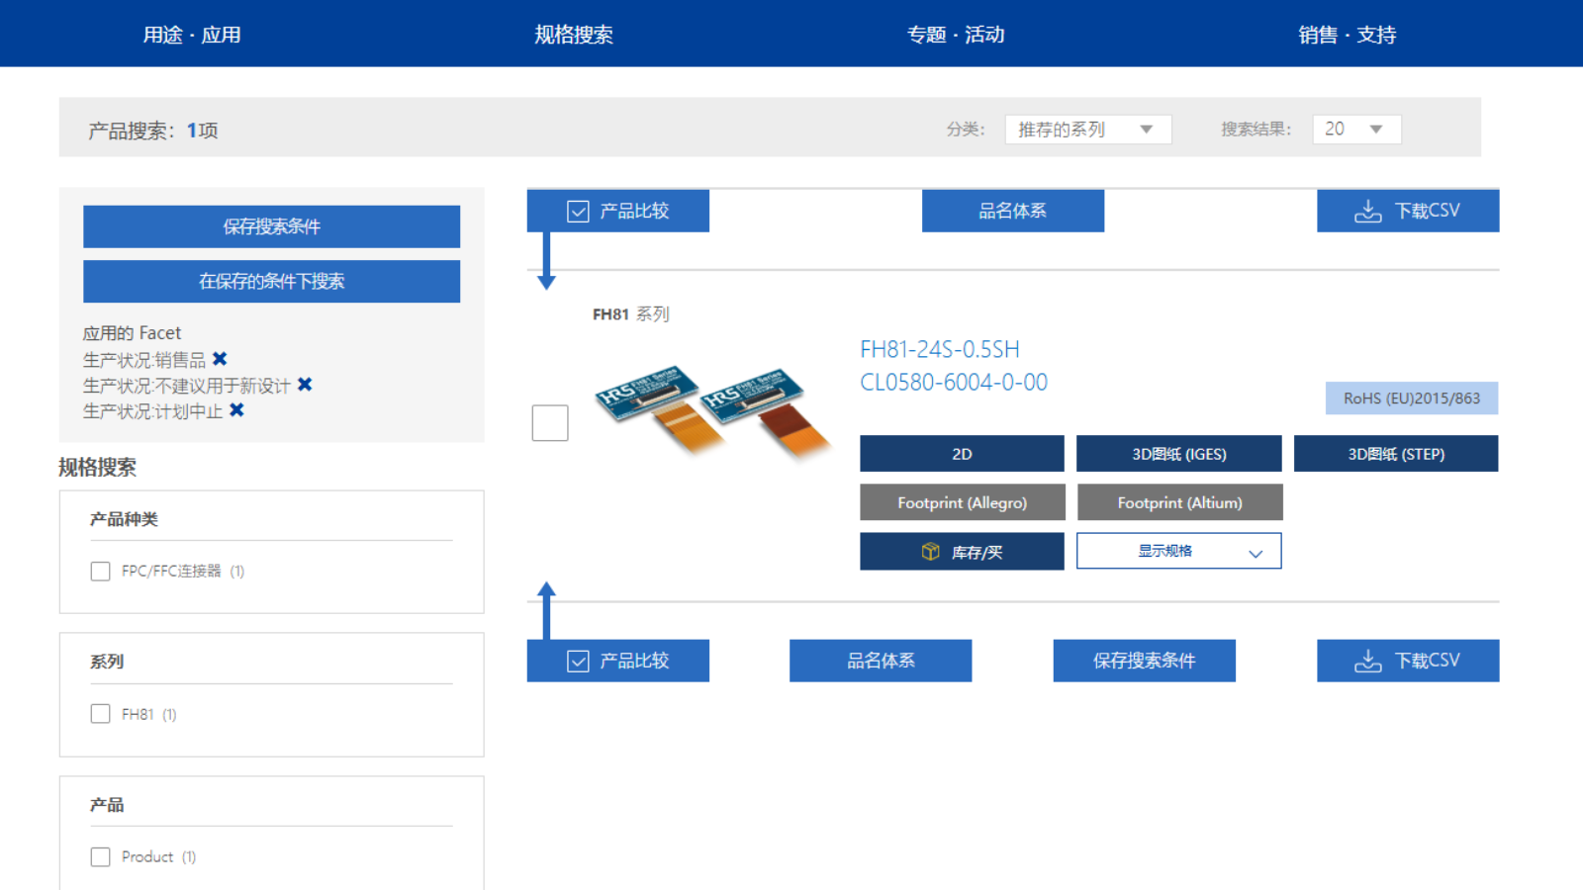Remove the 不建议用于新设计 facet filter
The image size is (1583, 890).
pos(305,385)
